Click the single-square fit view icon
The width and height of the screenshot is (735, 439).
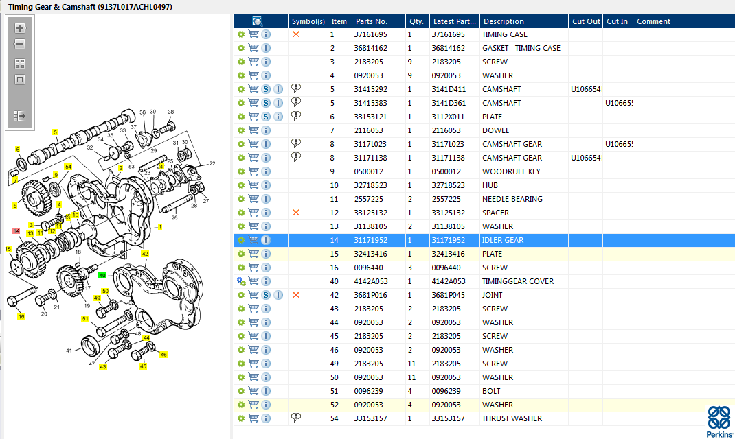20,80
